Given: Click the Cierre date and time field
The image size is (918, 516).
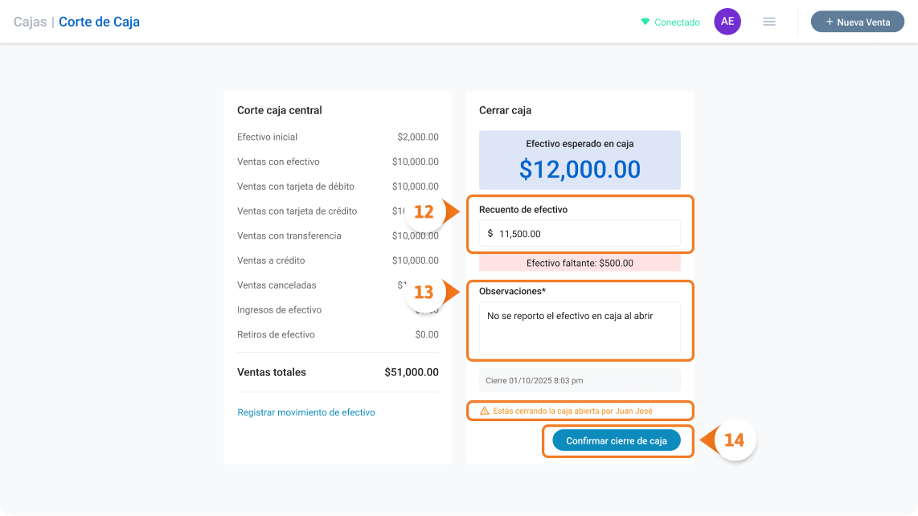Looking at the screenshot, I should (x=580, y=380).
